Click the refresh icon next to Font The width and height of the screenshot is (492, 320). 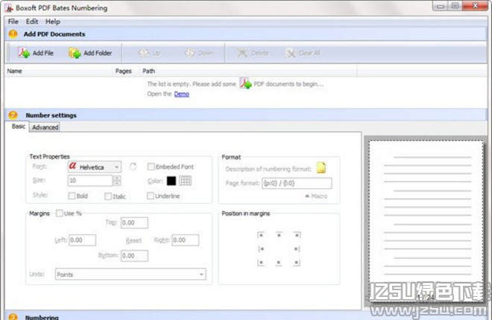click(133, 167)
